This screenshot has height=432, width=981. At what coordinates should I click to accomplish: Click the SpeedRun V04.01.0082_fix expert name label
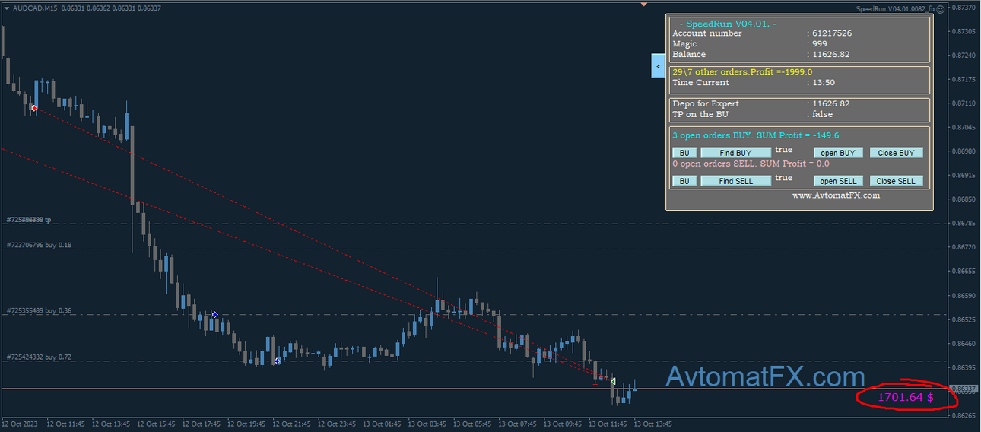pyautogui.click(x=895, y=9)
